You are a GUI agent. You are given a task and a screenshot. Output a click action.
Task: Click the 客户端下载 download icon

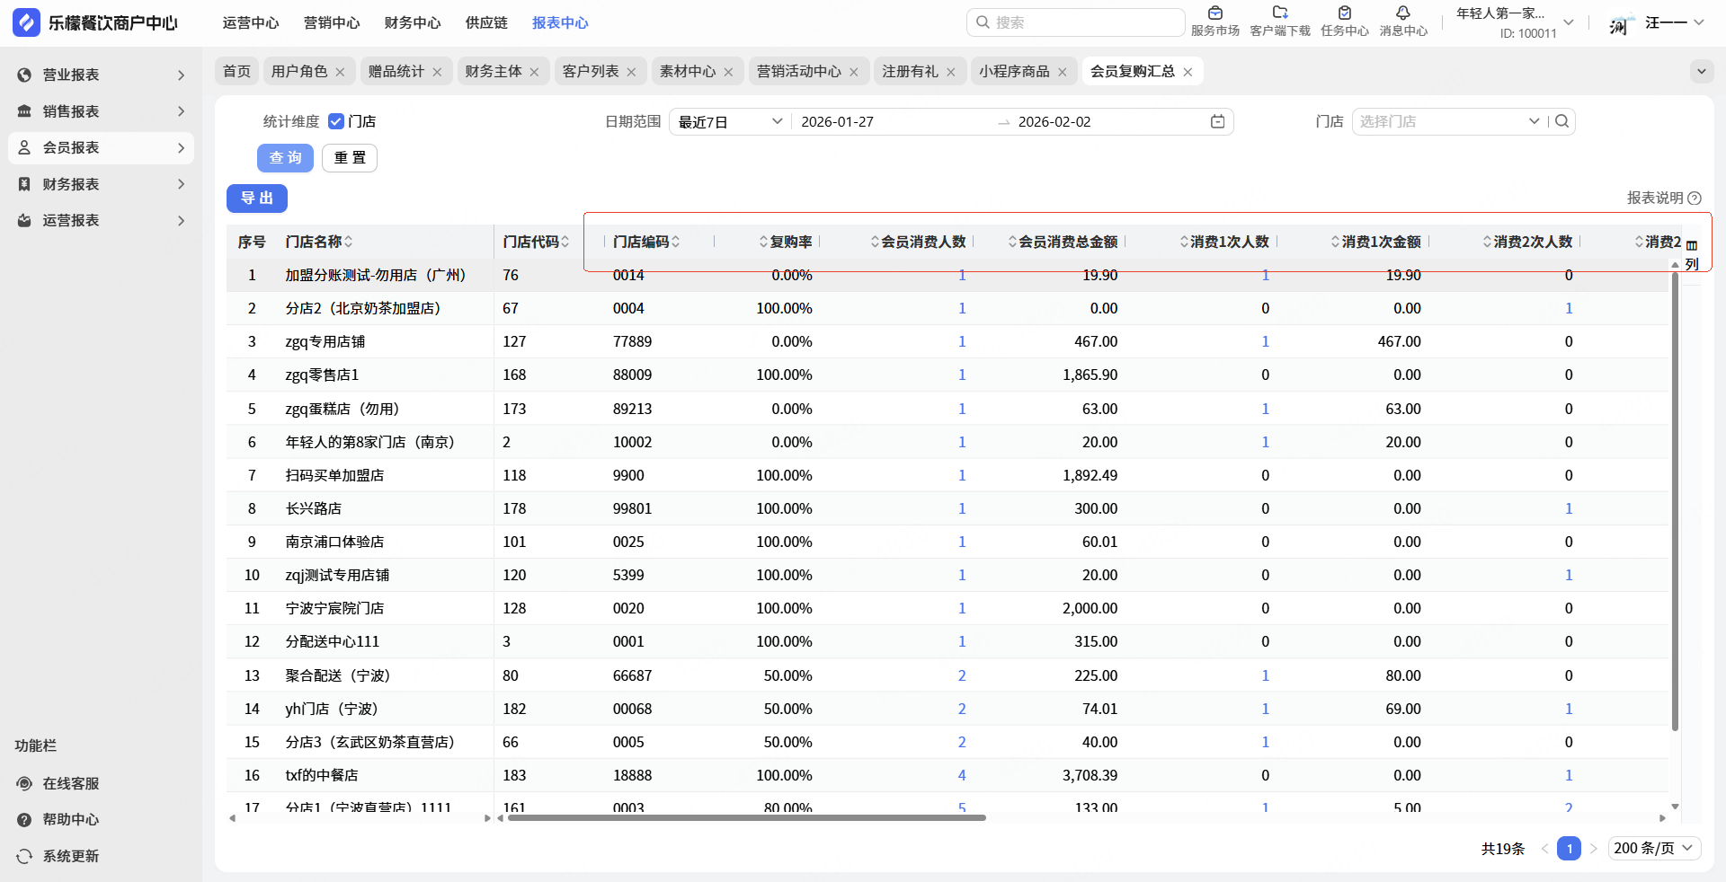point(1279,13)
